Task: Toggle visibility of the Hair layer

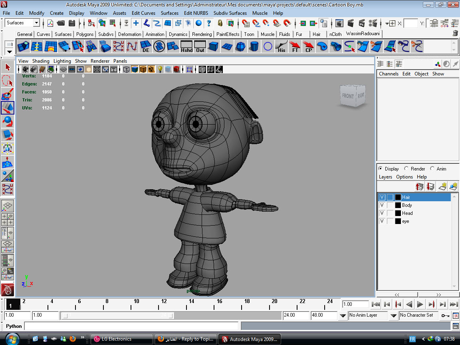Action: [x=382, y=197]
